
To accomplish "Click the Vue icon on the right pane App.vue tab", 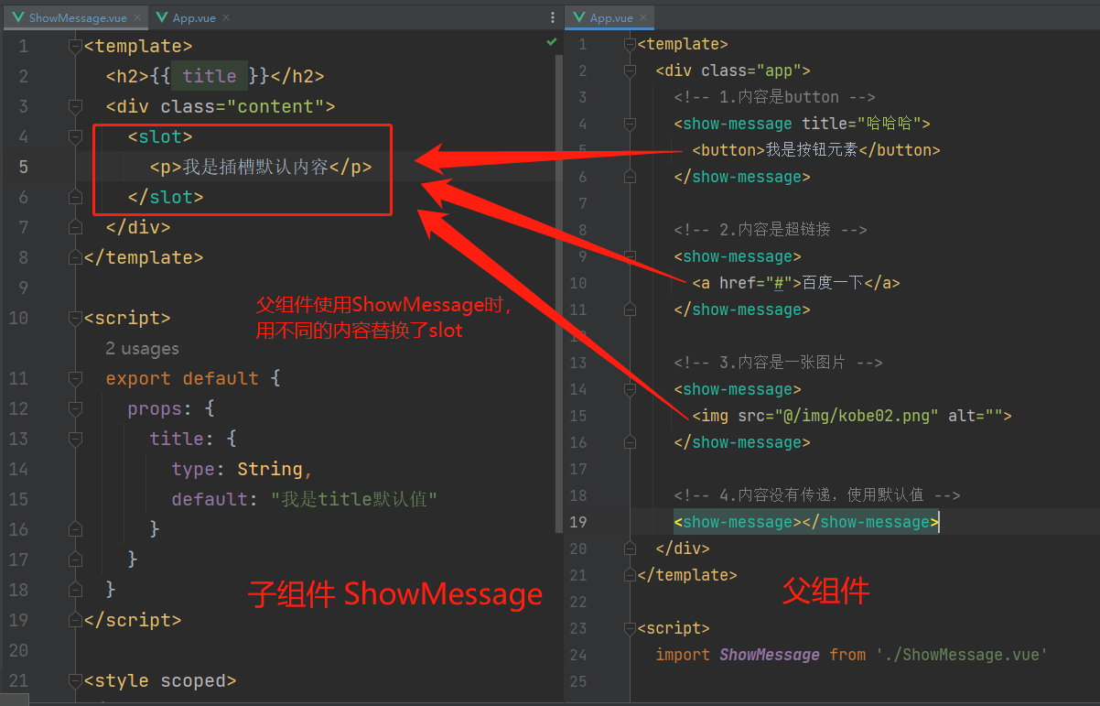I will point(580,17).
